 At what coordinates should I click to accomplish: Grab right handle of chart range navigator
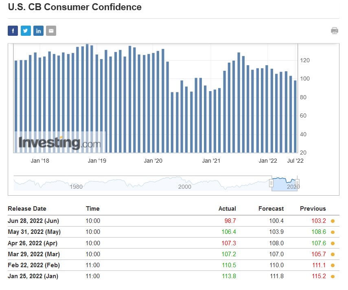point(297,183)
